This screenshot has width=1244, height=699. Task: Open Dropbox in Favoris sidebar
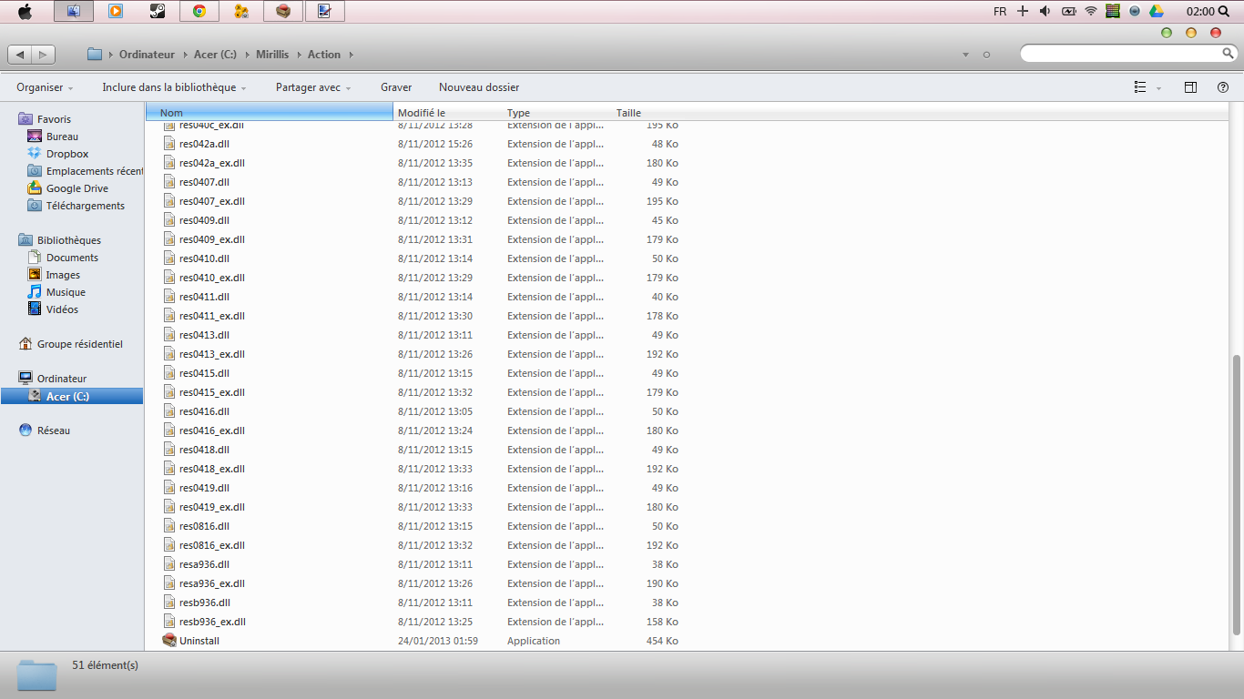67,154
